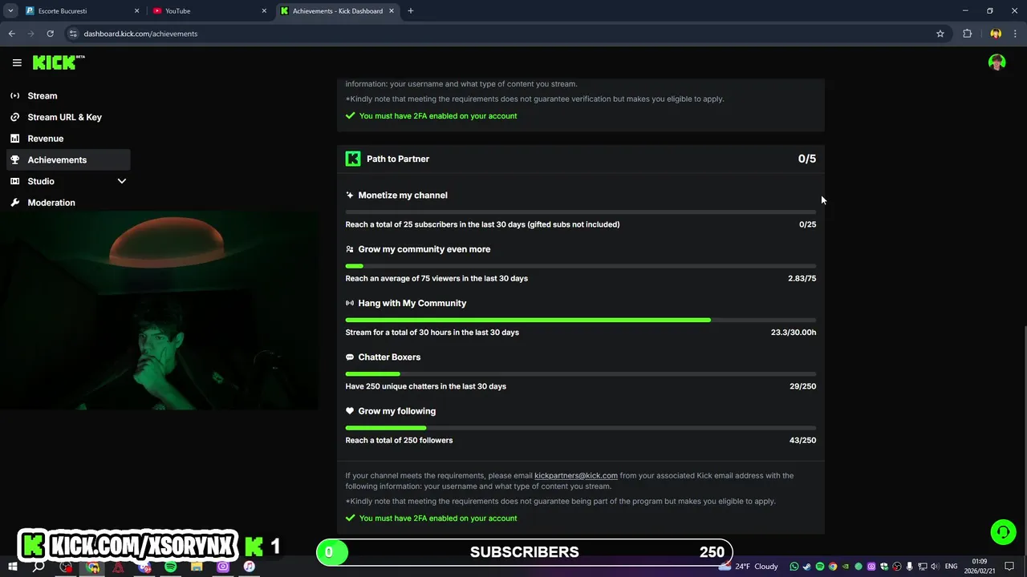Open Spotify from the taskbar
The height and width of the screenshot is (577, 1027).
[x=170, y=567]
